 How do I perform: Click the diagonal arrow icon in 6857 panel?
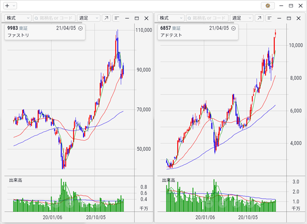(x=259, y=18)
